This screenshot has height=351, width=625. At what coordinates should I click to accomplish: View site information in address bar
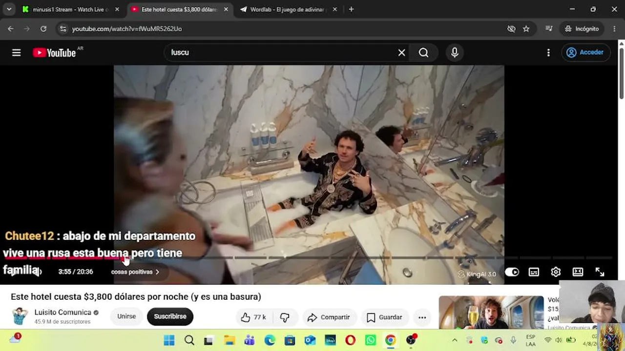(62, 29)
